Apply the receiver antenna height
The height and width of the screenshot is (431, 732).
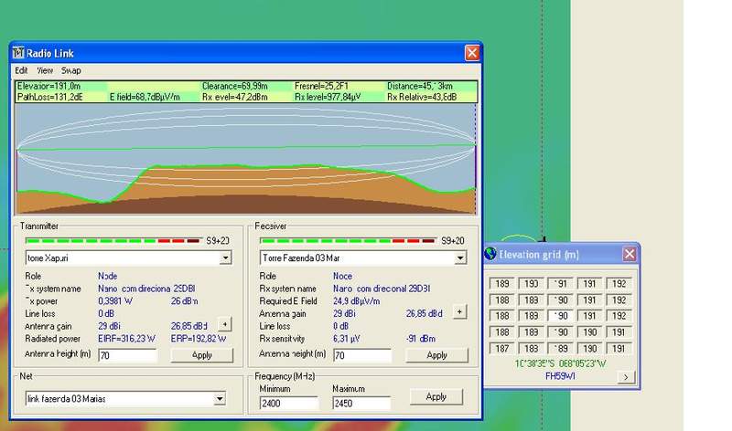tap(436, 355)
